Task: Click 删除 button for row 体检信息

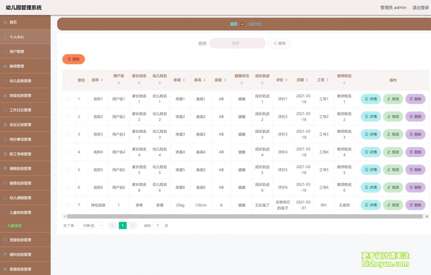Action: pyautogui.click(x=415, y=205)
